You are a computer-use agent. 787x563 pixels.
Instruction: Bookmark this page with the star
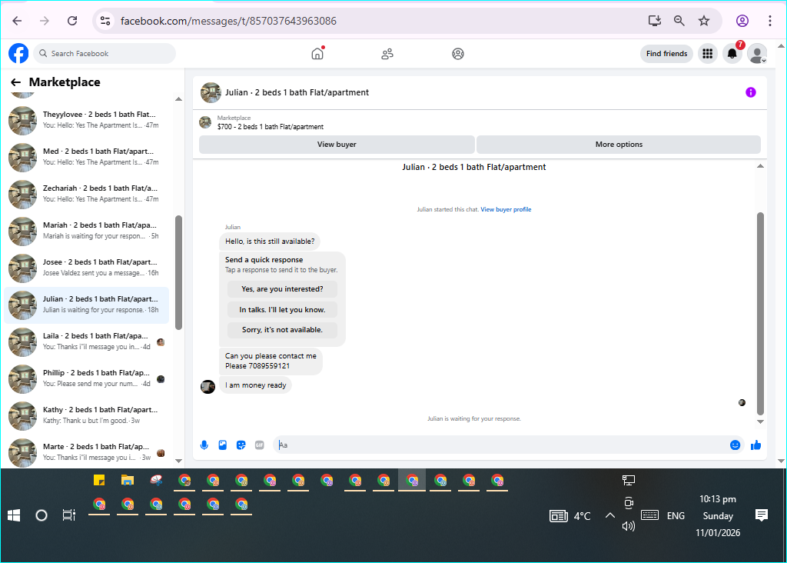coord(704,21)
